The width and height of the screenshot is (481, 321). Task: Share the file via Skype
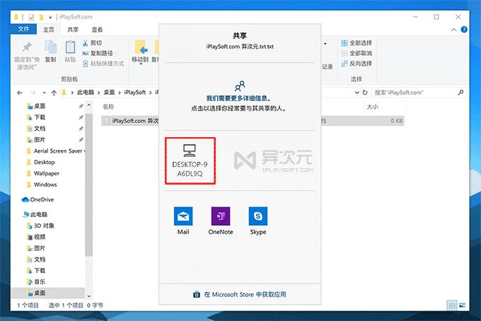tap(258, 221)
